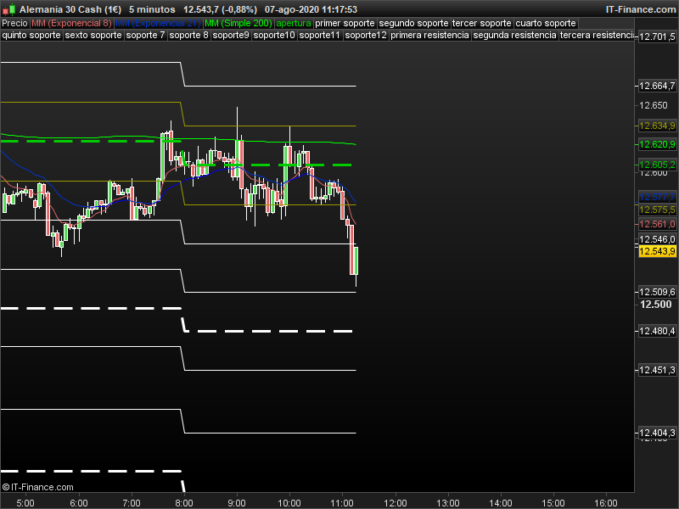Click the soporte9 label

tap(231, 35)
